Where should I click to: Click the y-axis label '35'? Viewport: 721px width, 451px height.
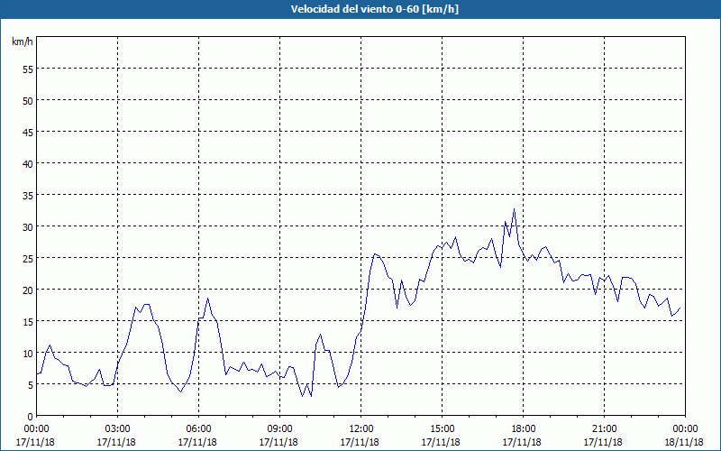coord(28,195)
